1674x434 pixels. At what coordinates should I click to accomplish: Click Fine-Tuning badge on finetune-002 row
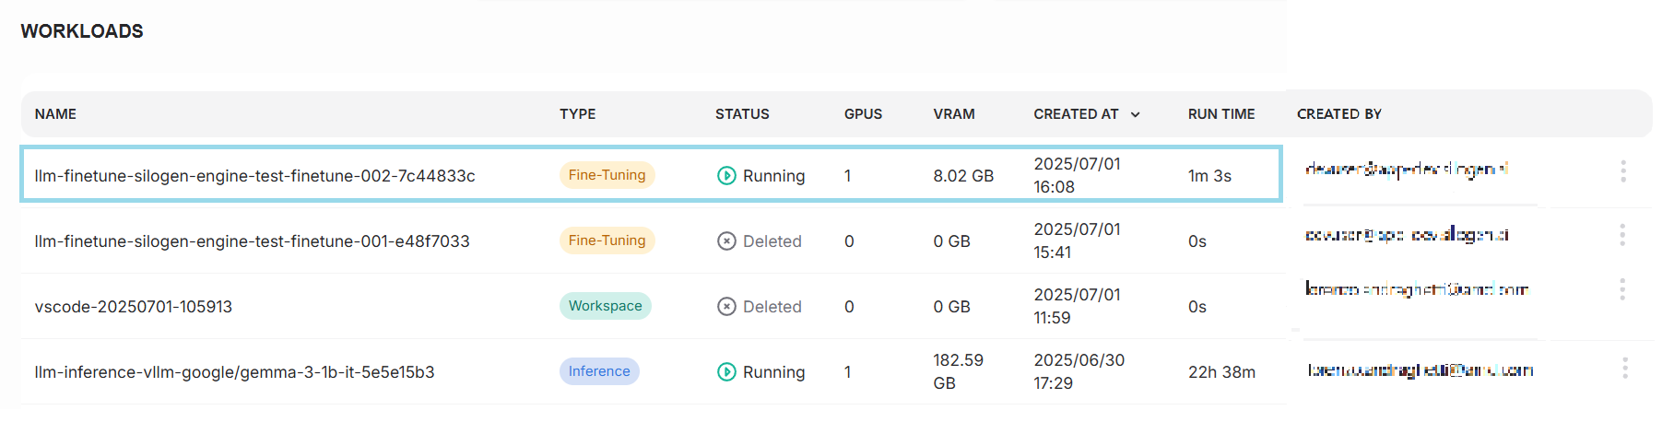607,175
